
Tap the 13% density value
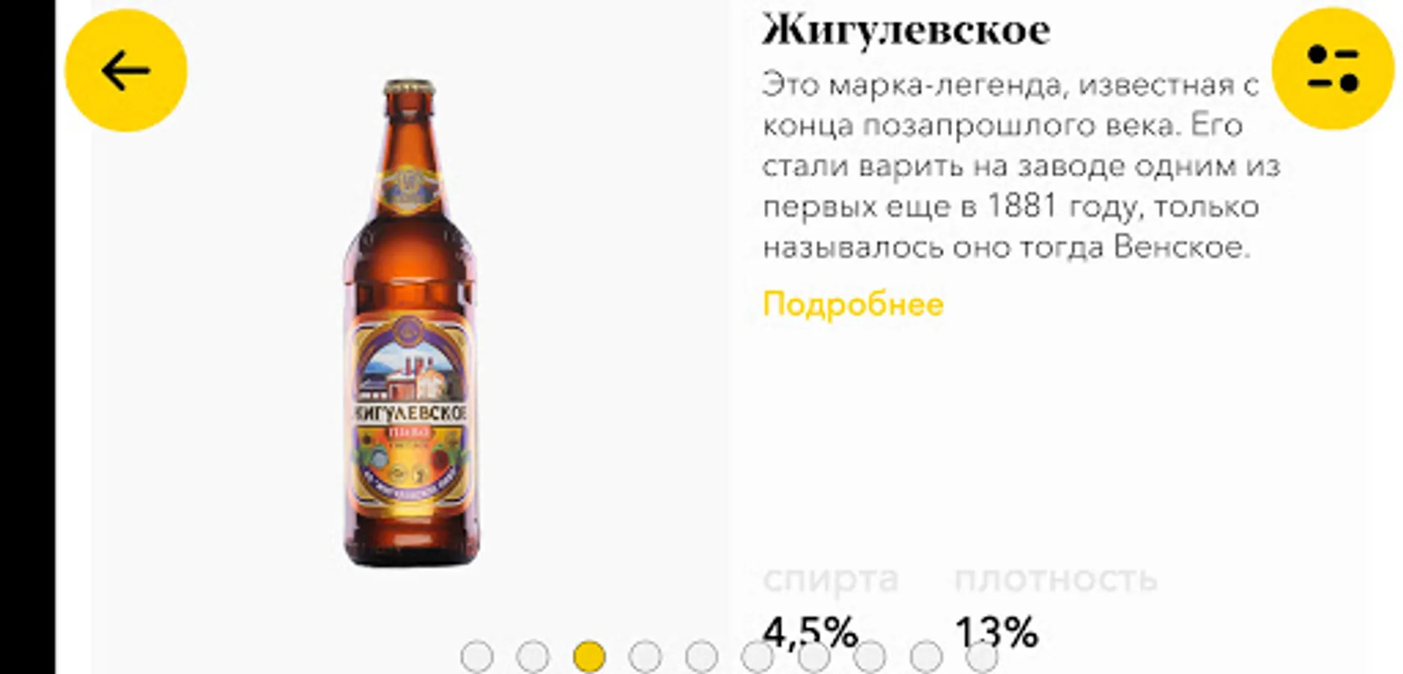point(997,633)
